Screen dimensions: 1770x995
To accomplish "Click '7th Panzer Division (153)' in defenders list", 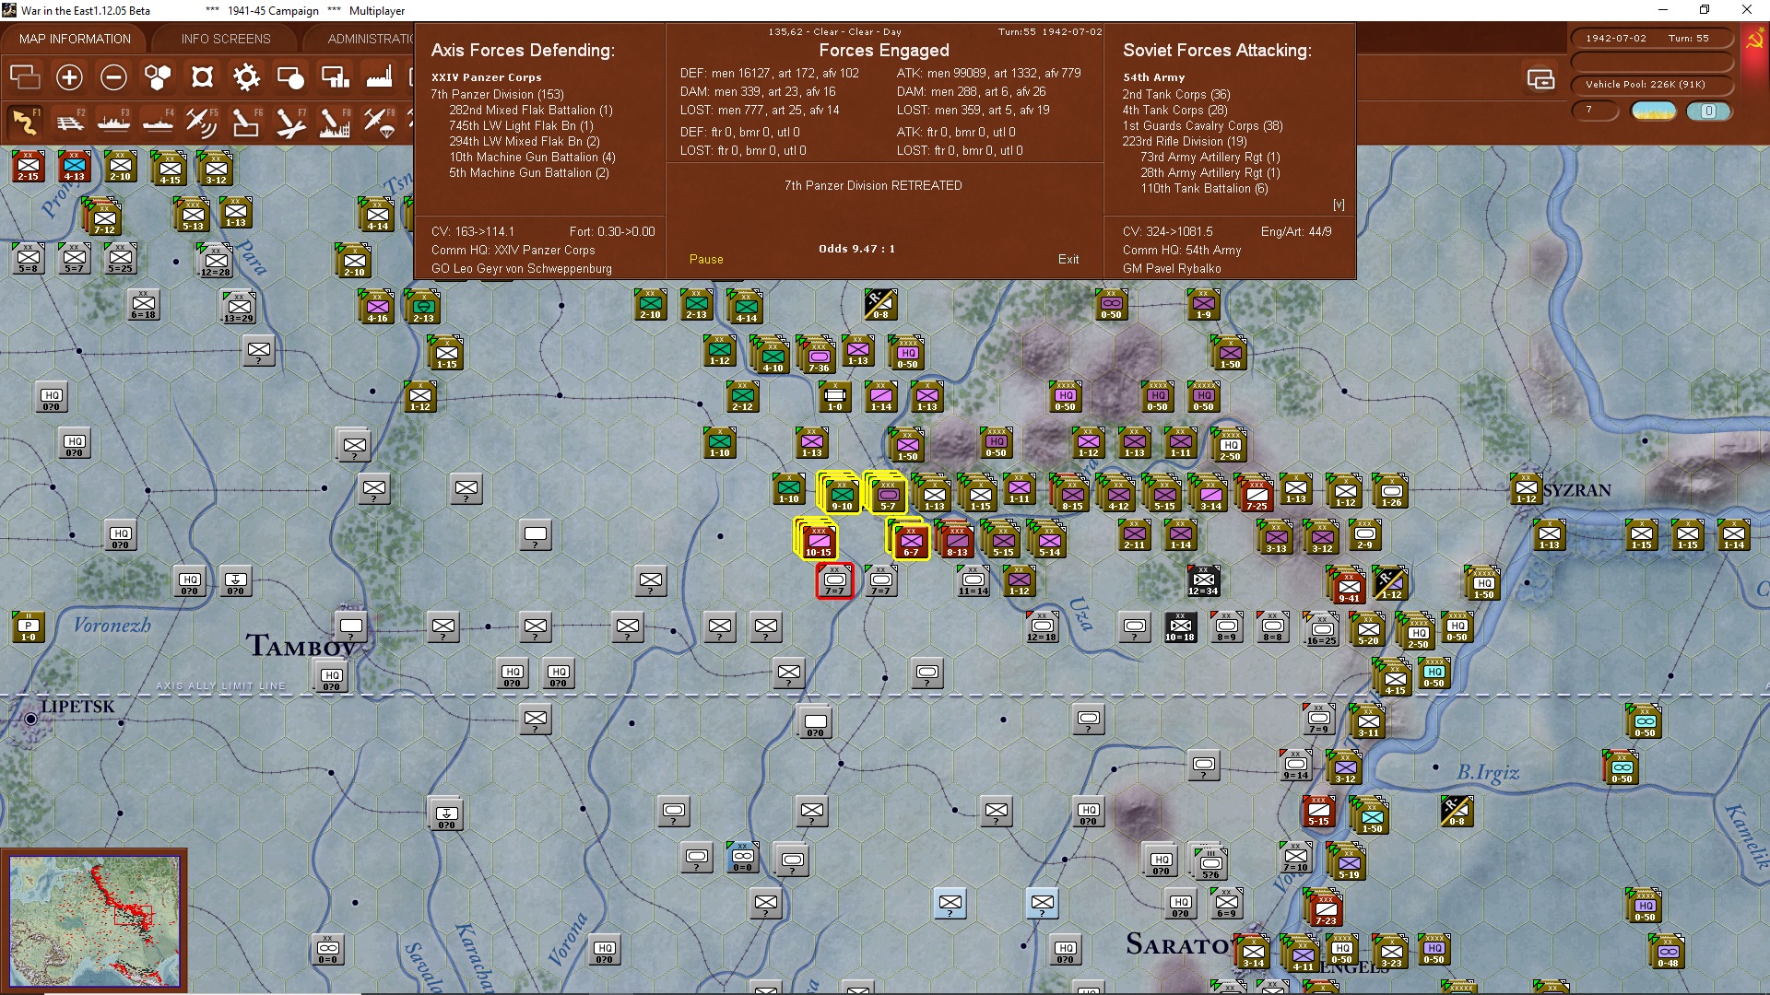I will pos(497,94).
